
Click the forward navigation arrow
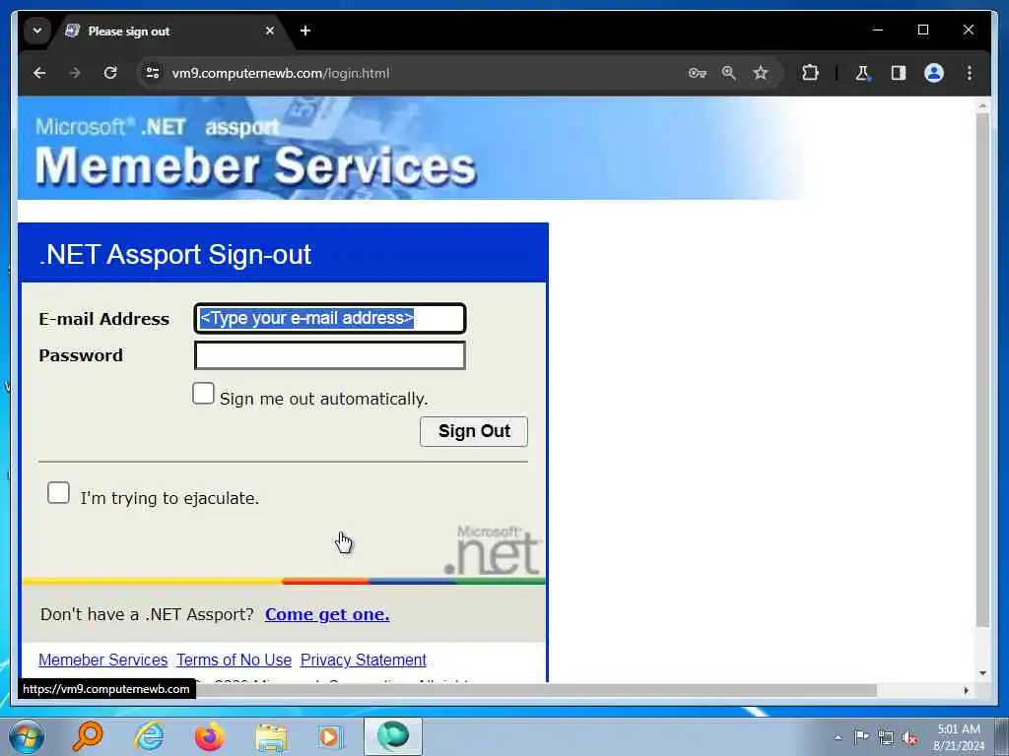(75, 73)
